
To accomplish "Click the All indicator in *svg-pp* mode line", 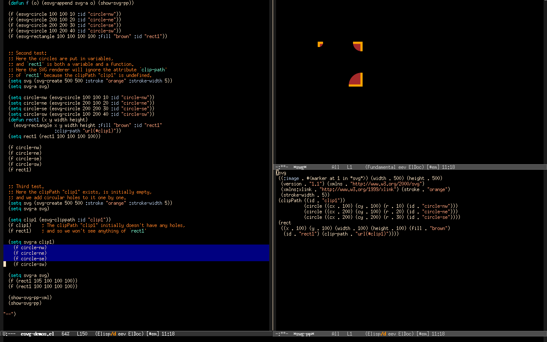I will (335, 334).
